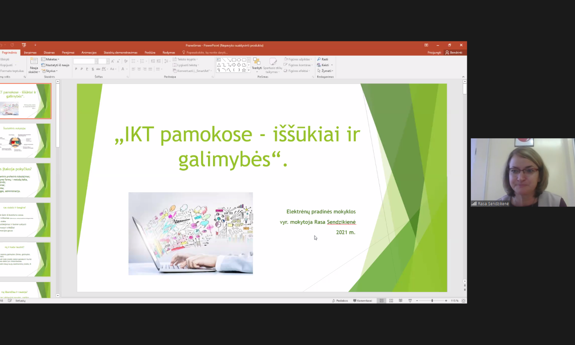Click zoom out minus button
Viewport: 575px width, 345px height.
point(417,301)
